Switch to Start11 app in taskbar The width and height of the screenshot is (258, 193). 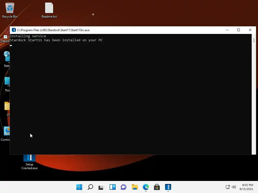168,187
